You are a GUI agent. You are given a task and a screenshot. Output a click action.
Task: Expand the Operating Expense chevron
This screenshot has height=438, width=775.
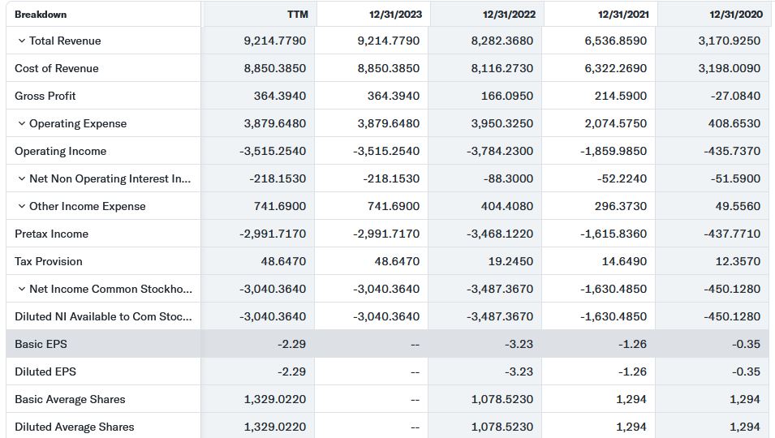click(x=21, y=123)
